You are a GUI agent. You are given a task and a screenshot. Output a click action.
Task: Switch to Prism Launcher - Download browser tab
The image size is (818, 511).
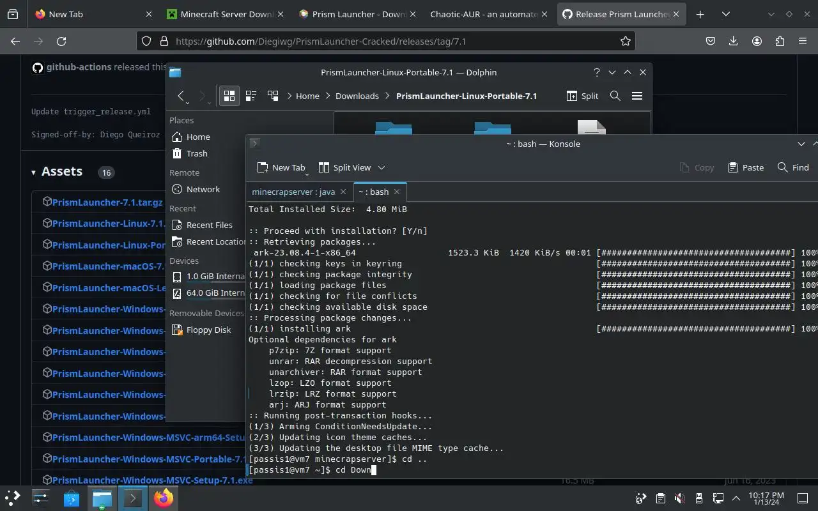[x=357, y=14]
